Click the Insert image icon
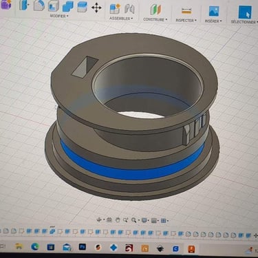The image size is (258, 258). 214,11
